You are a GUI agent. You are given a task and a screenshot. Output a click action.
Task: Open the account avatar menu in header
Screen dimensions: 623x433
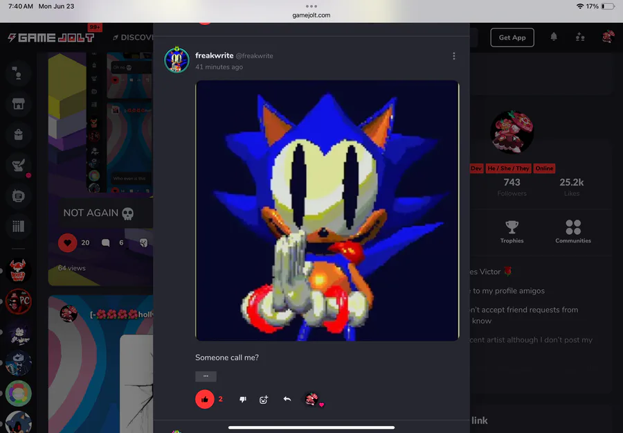(x=608, y=37)
